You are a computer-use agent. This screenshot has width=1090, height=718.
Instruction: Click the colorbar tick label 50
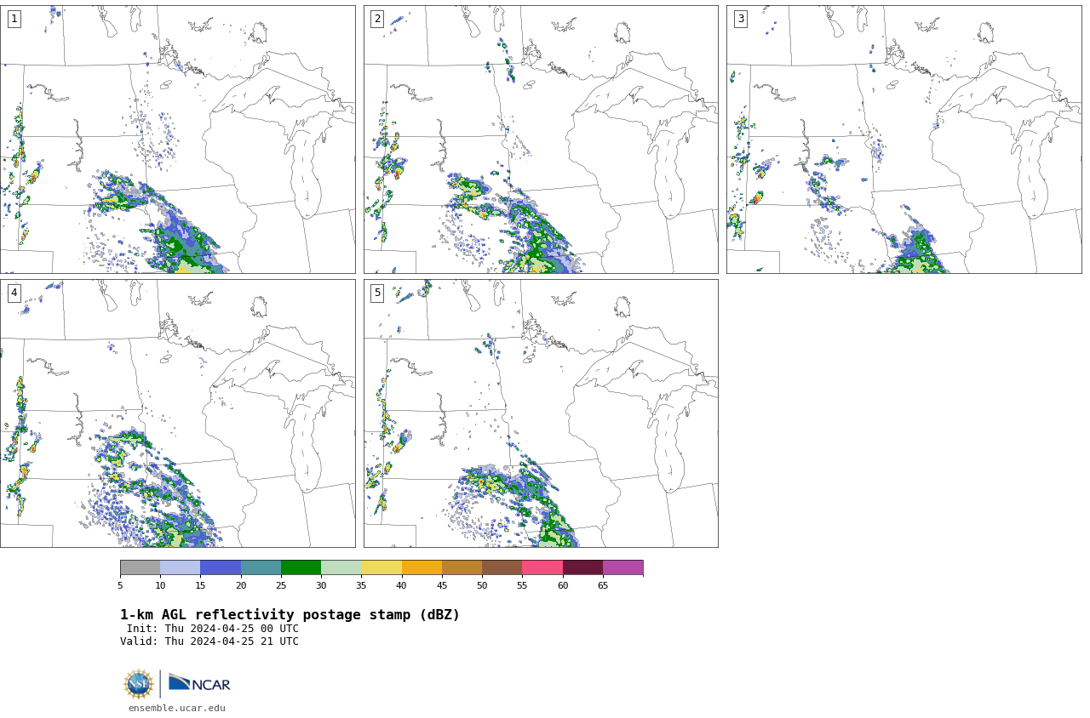tap(482, 585)
